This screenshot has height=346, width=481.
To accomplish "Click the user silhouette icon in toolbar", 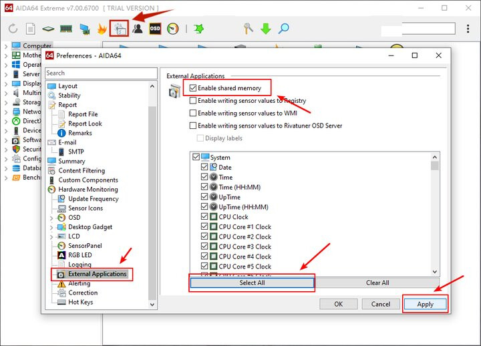I will tap(138, 29).
